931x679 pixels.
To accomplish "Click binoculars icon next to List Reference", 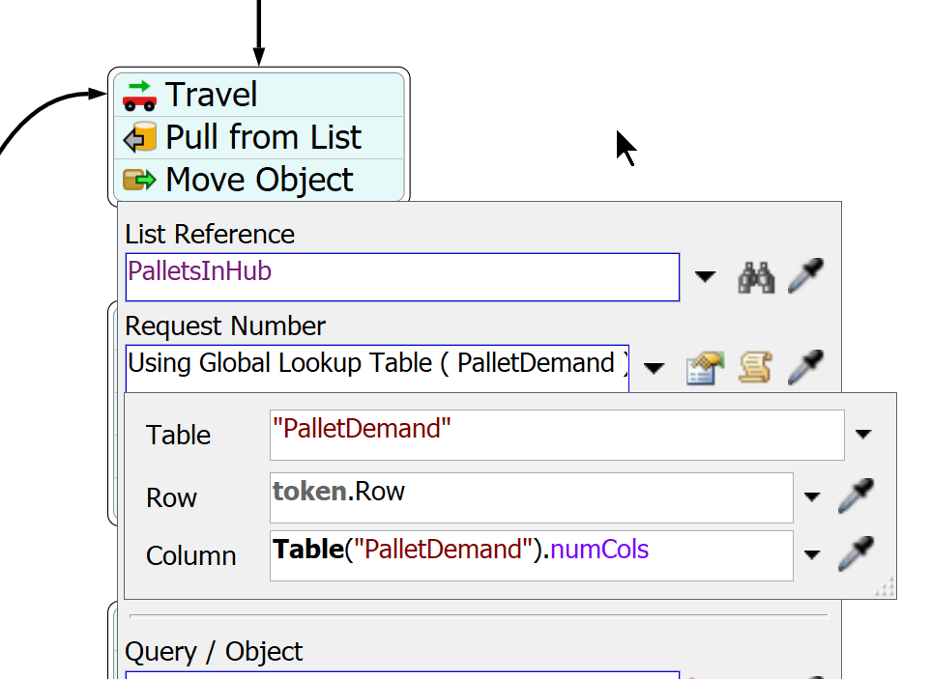I will [x=756, y=277].
